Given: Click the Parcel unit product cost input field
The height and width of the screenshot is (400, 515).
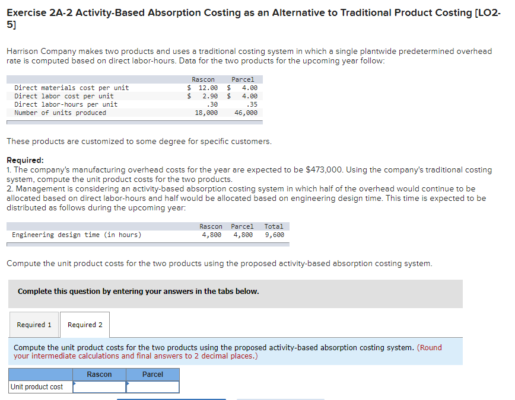Looking at the screenshot, I should [x=152, y=386].
